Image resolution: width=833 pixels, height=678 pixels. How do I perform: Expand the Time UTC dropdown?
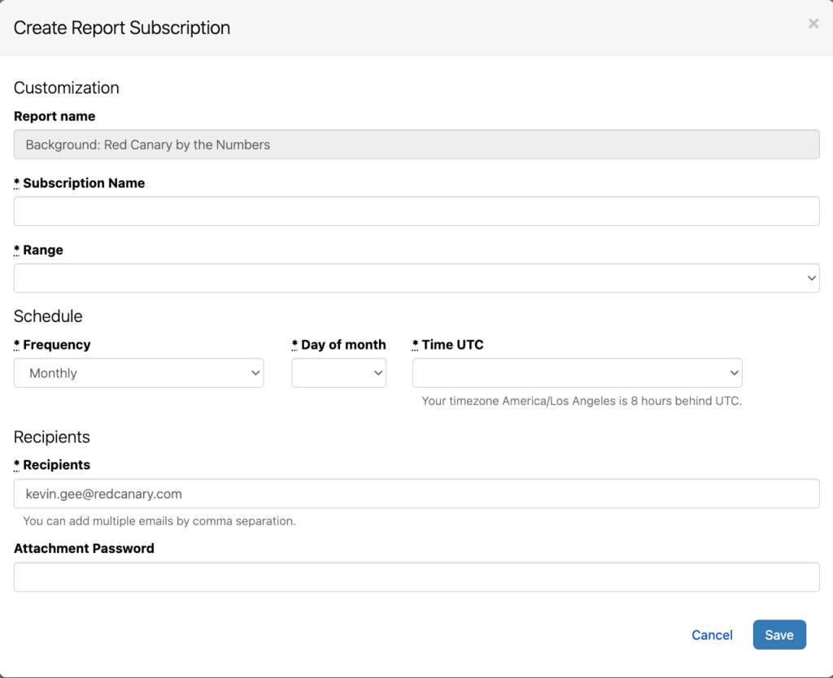pos(577,373)
